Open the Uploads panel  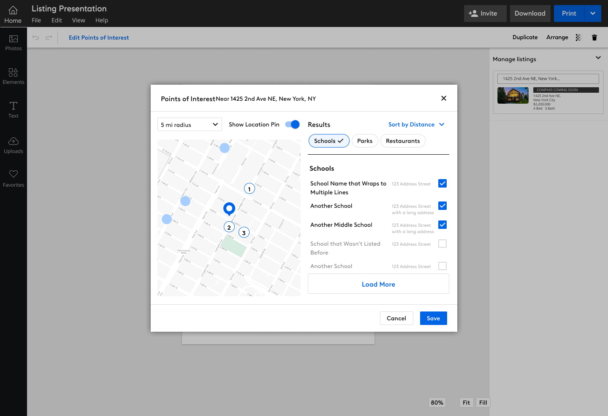14,145
